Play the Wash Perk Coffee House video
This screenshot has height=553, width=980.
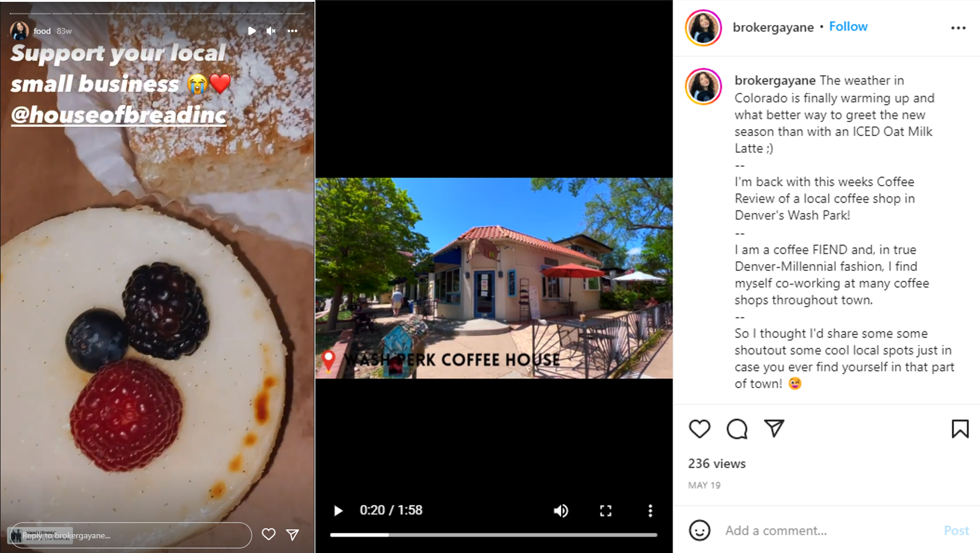338,510
